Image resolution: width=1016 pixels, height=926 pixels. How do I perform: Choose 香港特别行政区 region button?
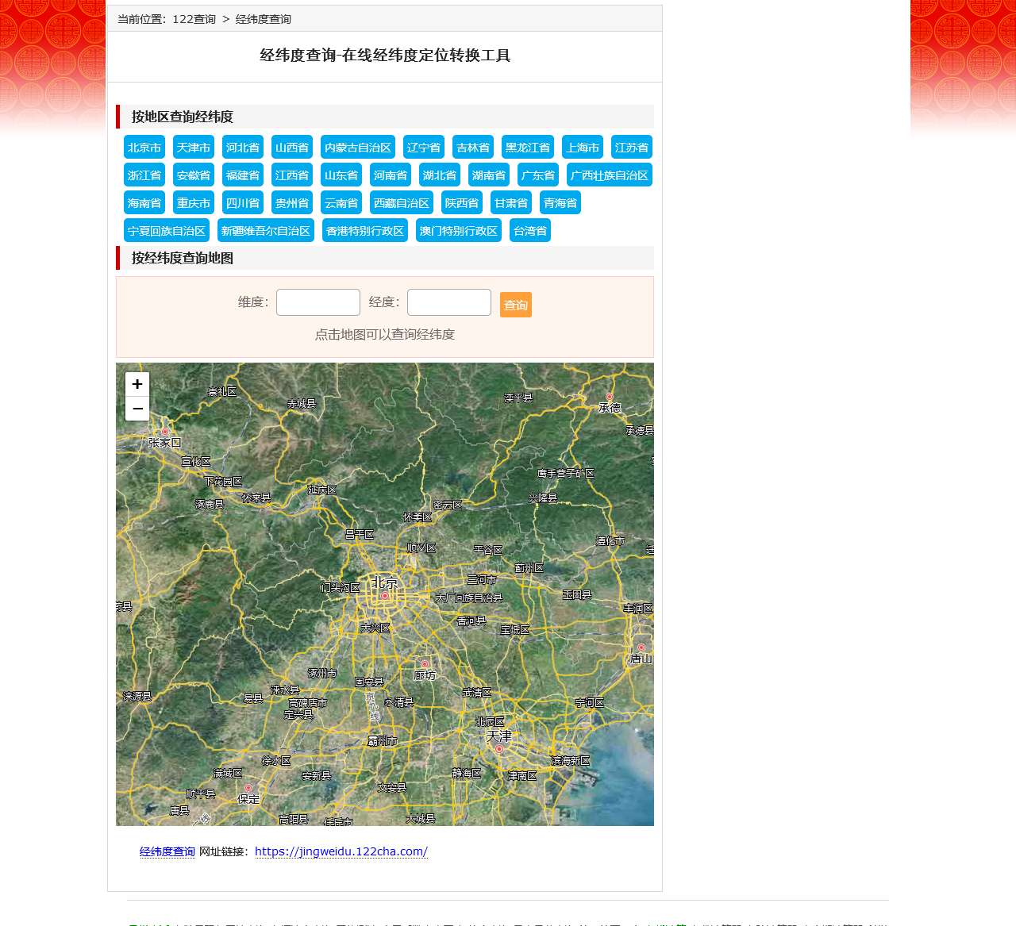click(x=364, y=230)
